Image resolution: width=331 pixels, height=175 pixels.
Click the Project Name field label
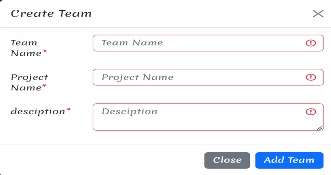click(29, 82)
